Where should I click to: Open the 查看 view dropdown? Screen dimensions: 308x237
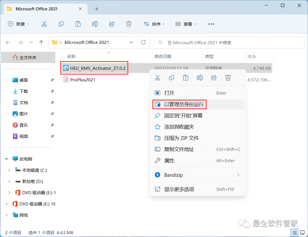pyautogui.click(x=186, y=24)
